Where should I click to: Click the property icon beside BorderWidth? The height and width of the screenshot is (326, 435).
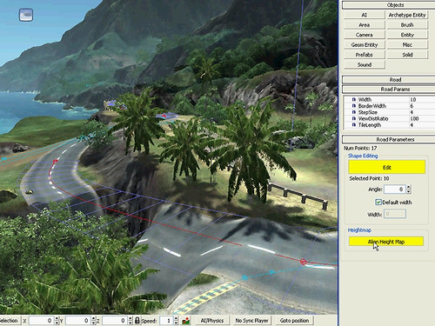click(x=354, y=106)
